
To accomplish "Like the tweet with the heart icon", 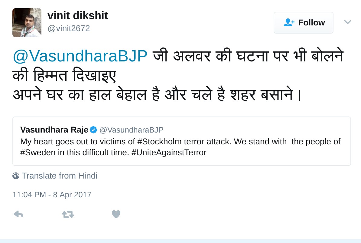I will click(x=116, y=214).
